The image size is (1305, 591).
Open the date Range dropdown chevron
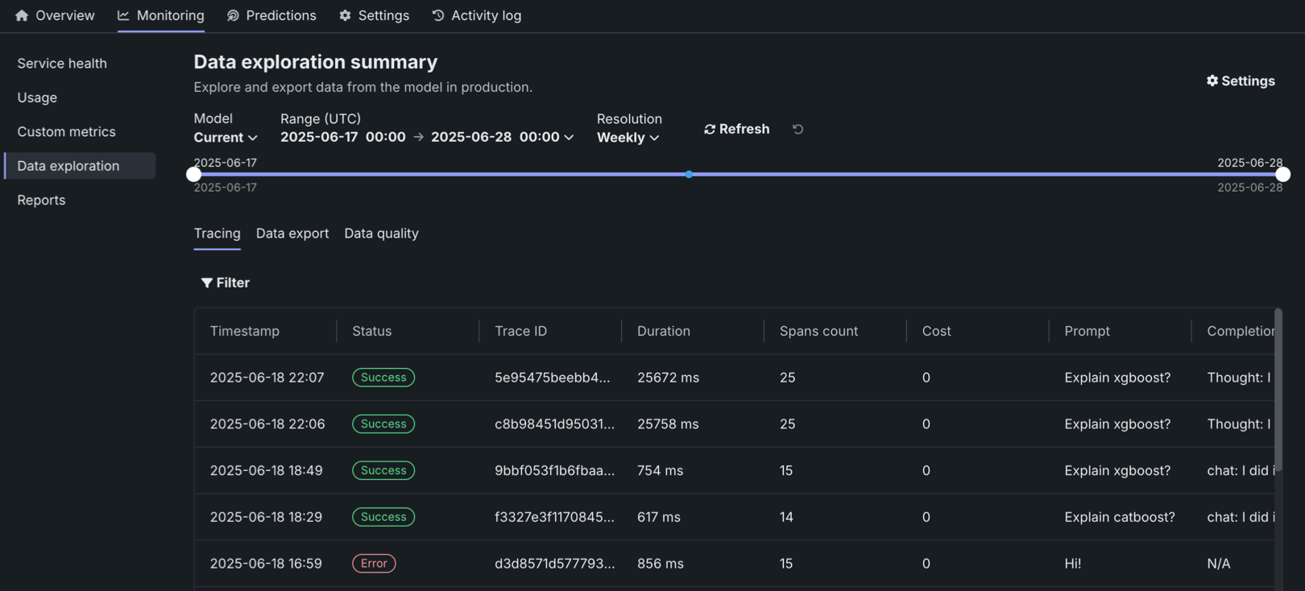[569, 138]
